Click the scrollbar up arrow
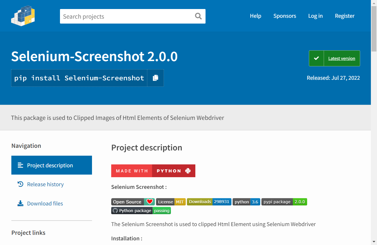Image resolution: width=377 pixels, height=245 pixels. point(374,3)
